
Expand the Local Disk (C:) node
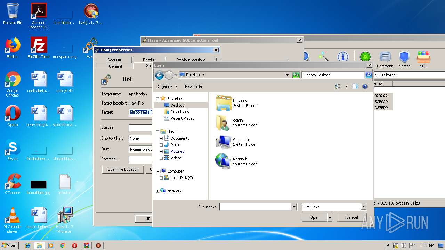[x=161, y=178]
